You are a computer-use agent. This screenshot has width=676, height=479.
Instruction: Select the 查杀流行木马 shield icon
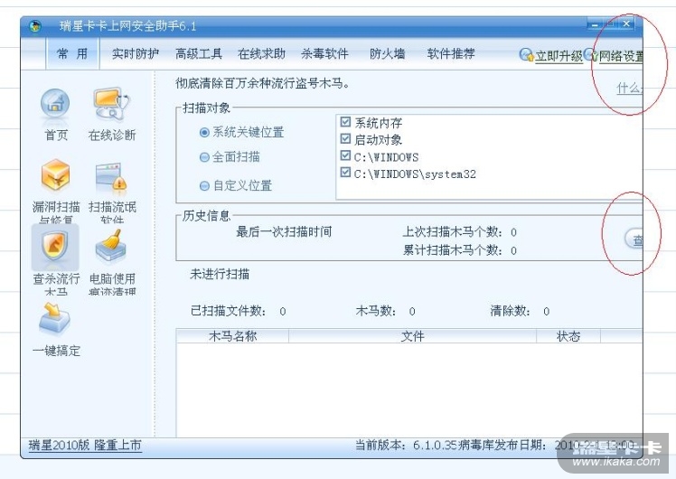[x=55, y=247]
